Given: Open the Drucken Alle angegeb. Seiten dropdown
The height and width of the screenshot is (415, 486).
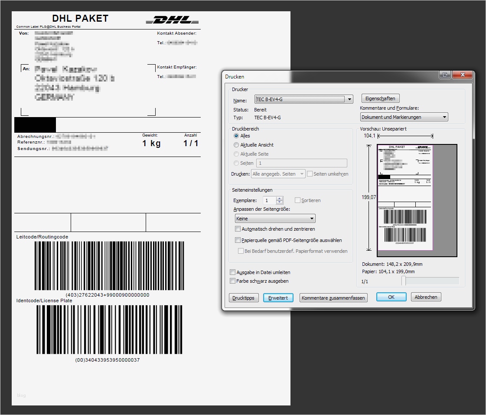Looking at the screenshot, I should 278,174.
